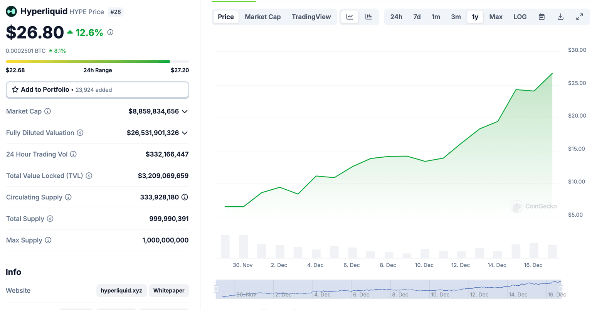Open the hyperliquid.xyz website link
The image size is (592, 310).
(121, 291)
